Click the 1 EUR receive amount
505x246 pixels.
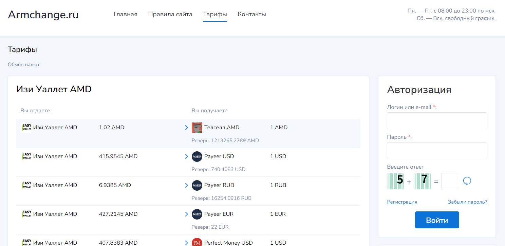pos(278,214)
